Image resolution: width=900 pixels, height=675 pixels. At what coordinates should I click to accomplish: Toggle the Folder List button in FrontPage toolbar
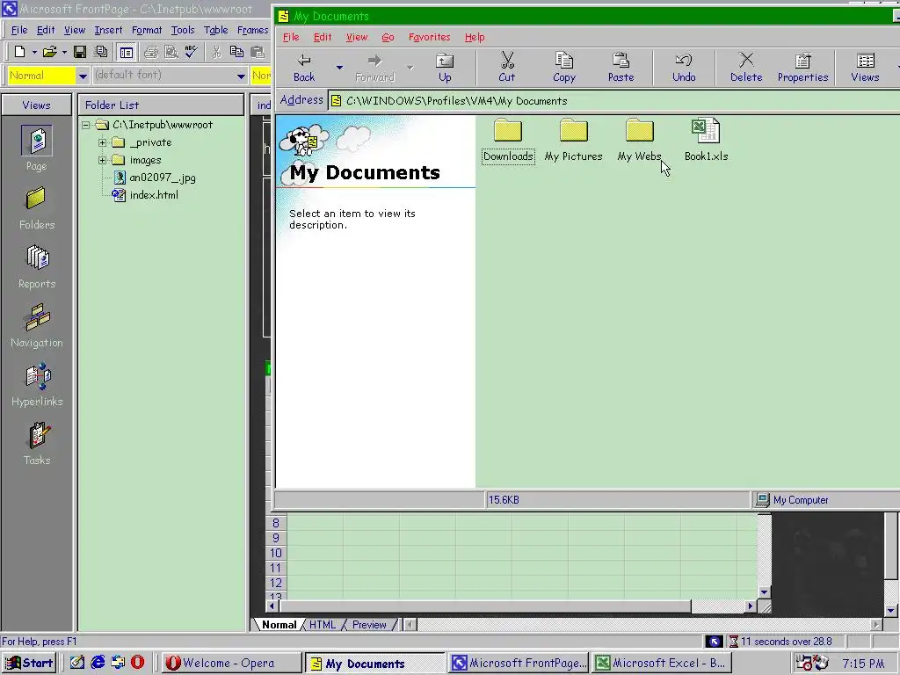pyautogui.click(x=126, y=52)
